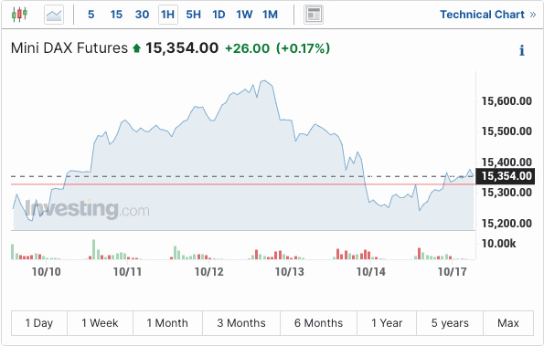Click the +26.00 change value

(x=248, y=48)
